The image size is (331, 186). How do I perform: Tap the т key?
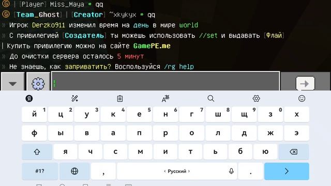[x=190, y=152]
